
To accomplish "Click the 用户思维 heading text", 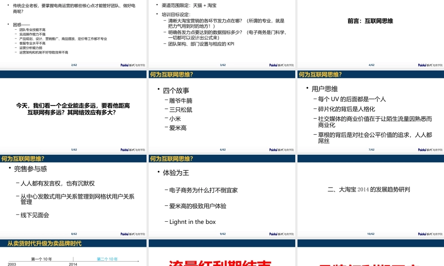I will pos(325,89).
